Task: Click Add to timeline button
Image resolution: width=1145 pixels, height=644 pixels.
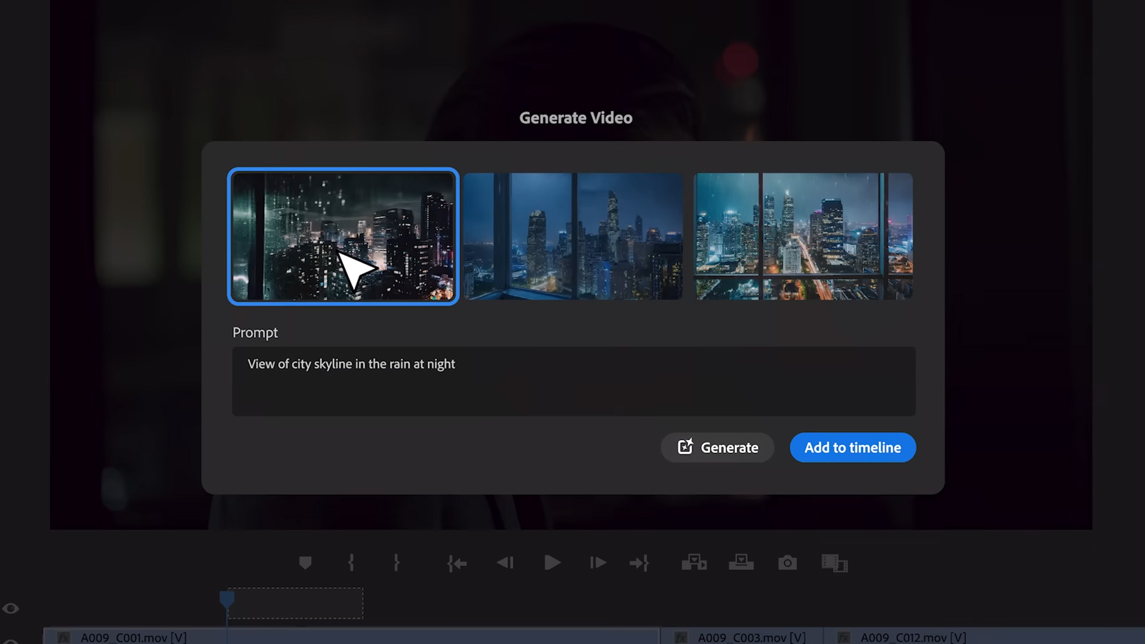Action: coord(852,447)
